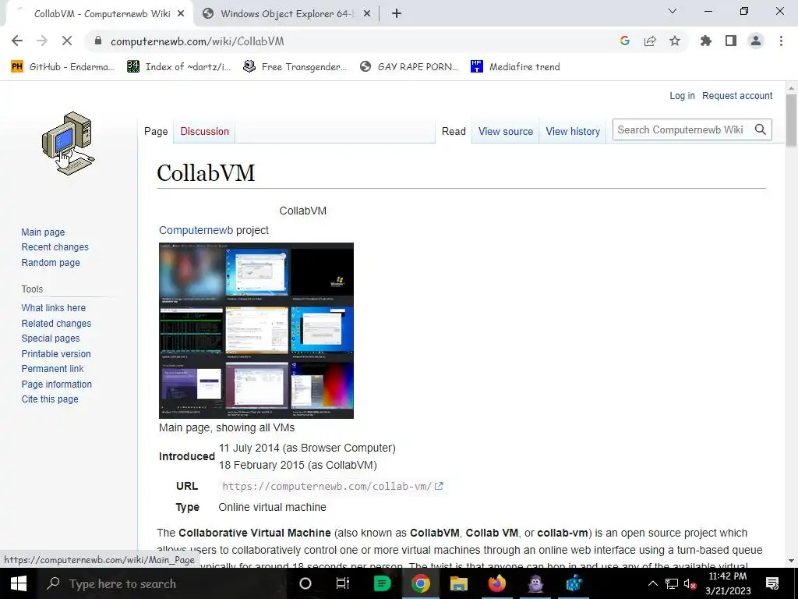Open the CollabVM VMs screenshot thumbnail
This screenshot has height=599, width=798.
click(x=256, y=331)
